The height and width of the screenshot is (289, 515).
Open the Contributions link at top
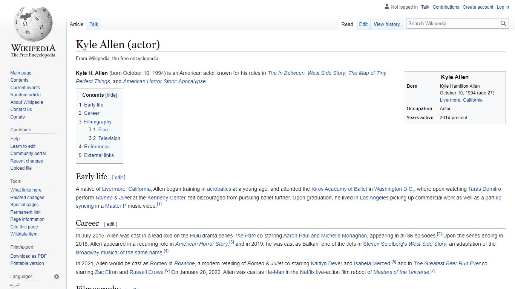tap(446, 7)
